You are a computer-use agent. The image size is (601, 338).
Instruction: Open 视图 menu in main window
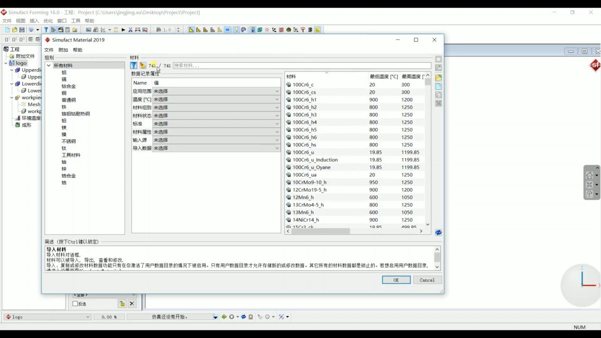click(x=21, y=21)
